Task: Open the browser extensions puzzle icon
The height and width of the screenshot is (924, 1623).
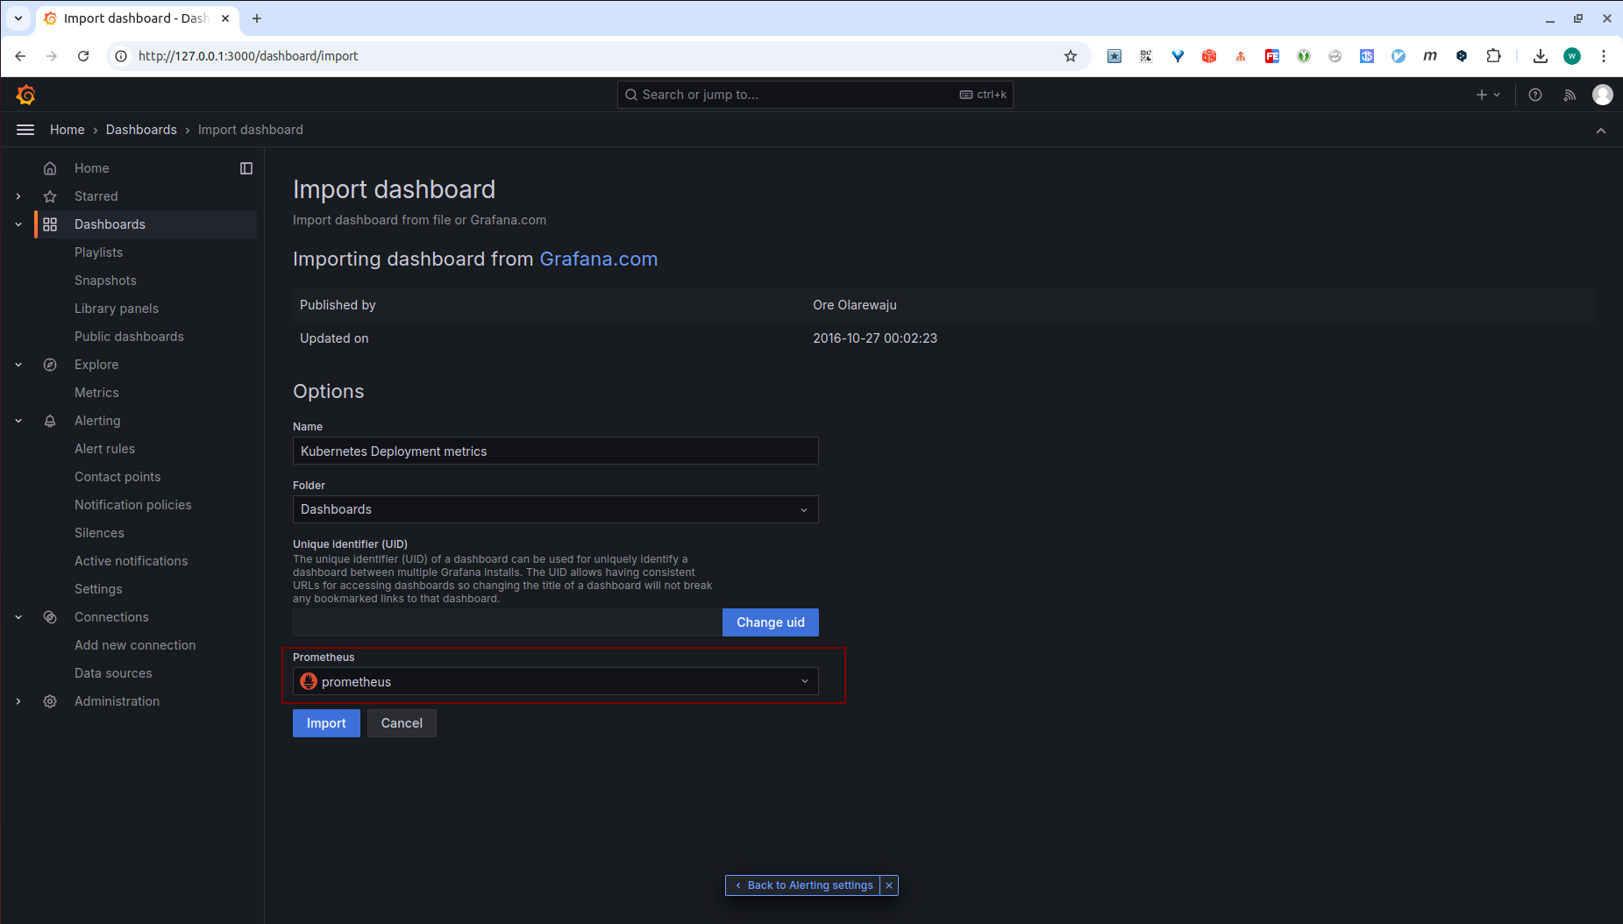Action: pyautogui.click(x=1494, y=56)
